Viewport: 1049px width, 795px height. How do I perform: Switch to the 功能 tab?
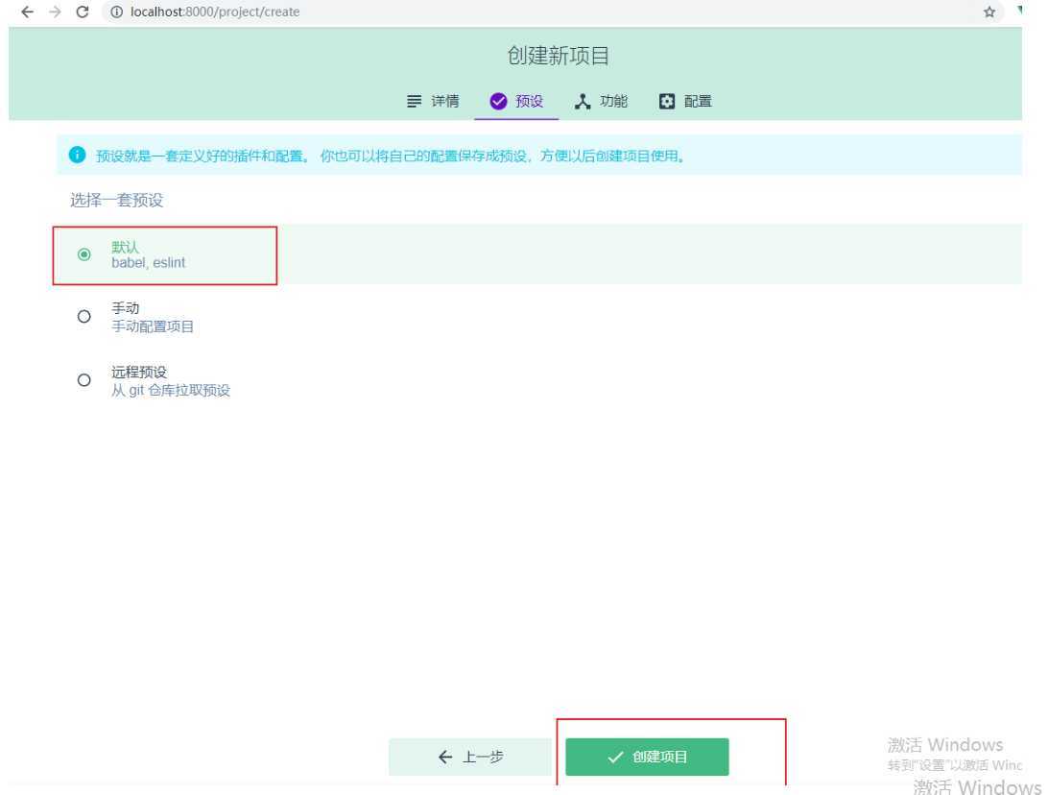(x=601, y=101)
